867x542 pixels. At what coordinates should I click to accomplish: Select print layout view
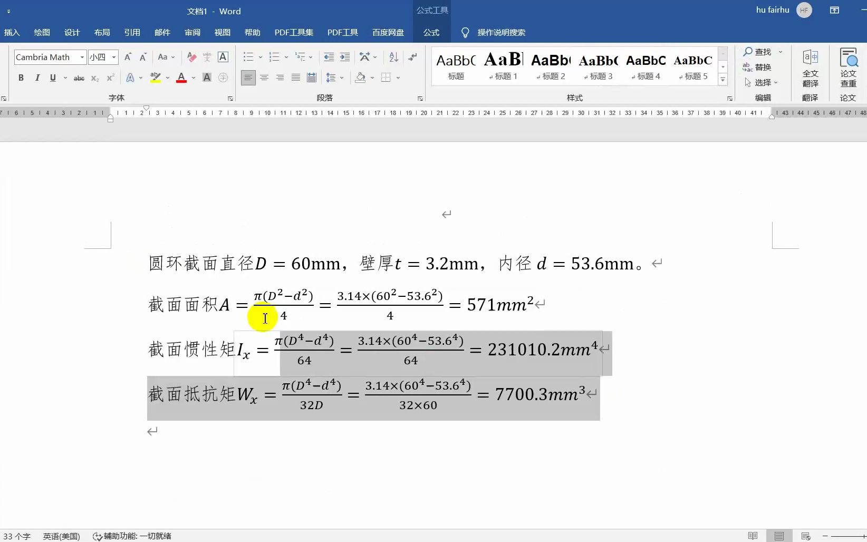[x=779, y=536]
